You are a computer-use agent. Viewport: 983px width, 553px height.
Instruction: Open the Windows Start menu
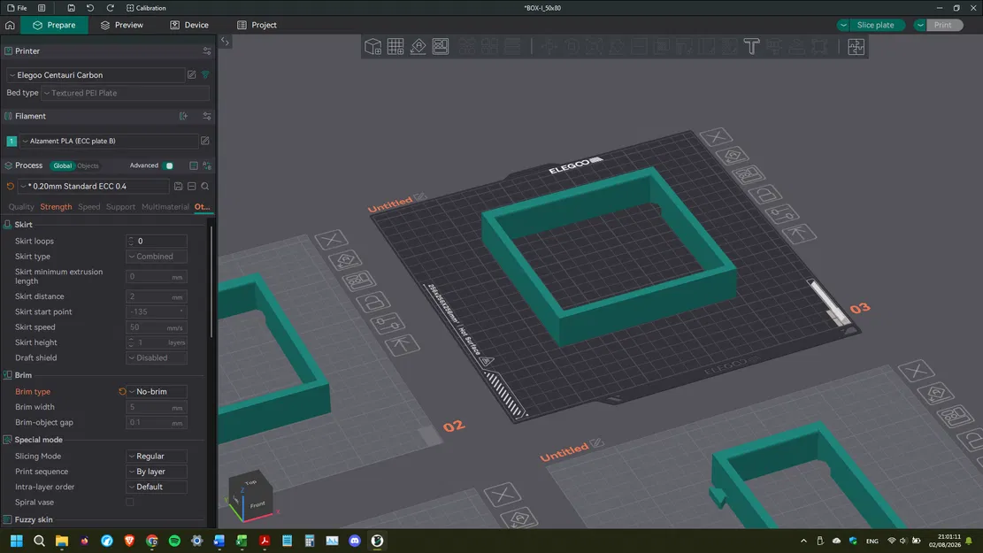(x=16, y=541)
